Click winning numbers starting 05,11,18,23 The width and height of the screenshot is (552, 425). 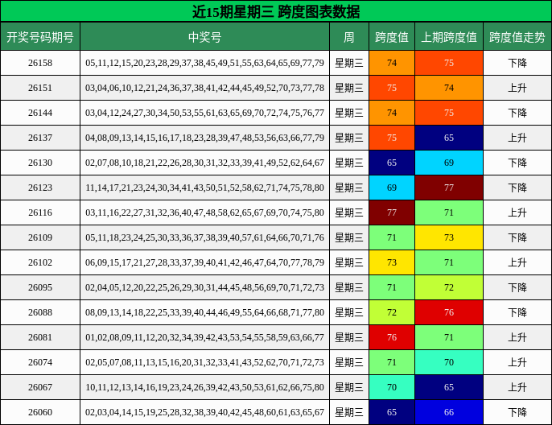coord(204,237)
